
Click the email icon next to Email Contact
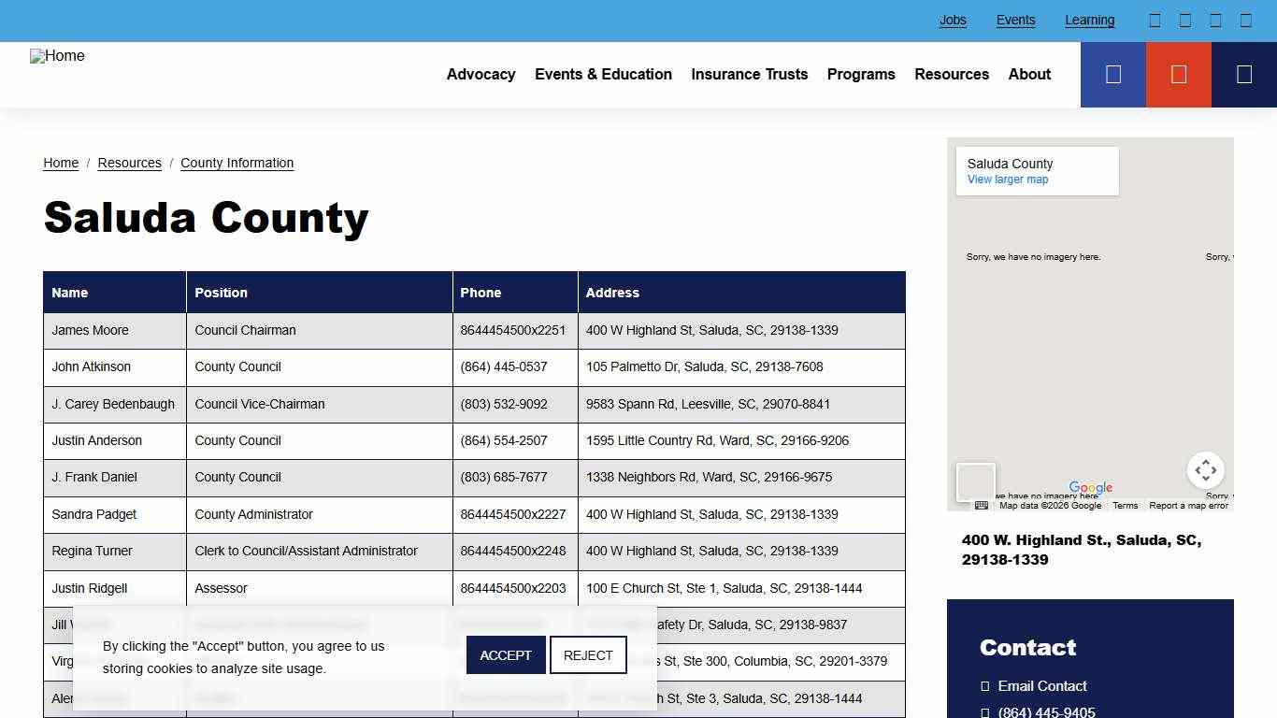(x=983, y=685)
